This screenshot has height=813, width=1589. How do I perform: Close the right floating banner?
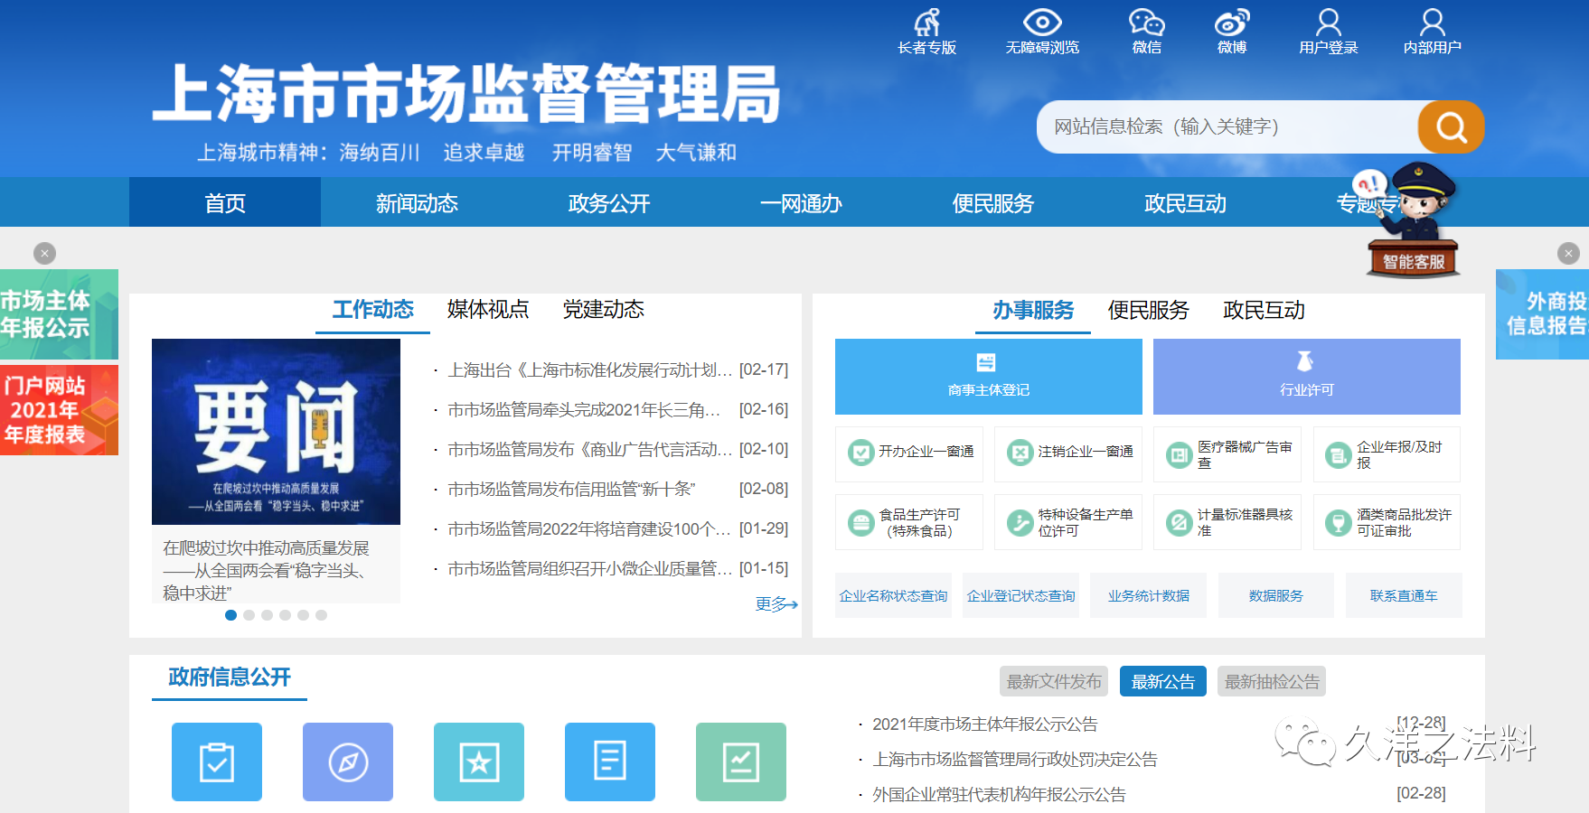pos(1568,254)
